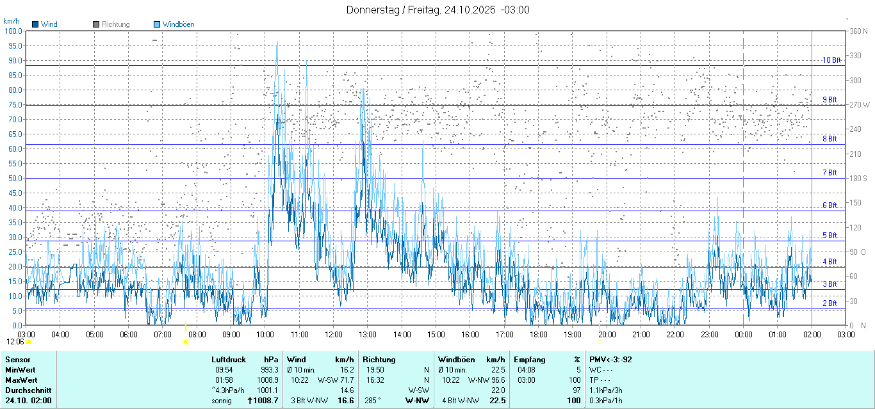Click the red rising pressure arrow
This screenshot has height=409, width=875.
(250, 401)
